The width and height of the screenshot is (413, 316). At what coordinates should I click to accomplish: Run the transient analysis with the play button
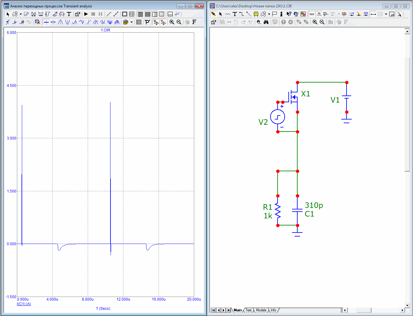point(86,14)
